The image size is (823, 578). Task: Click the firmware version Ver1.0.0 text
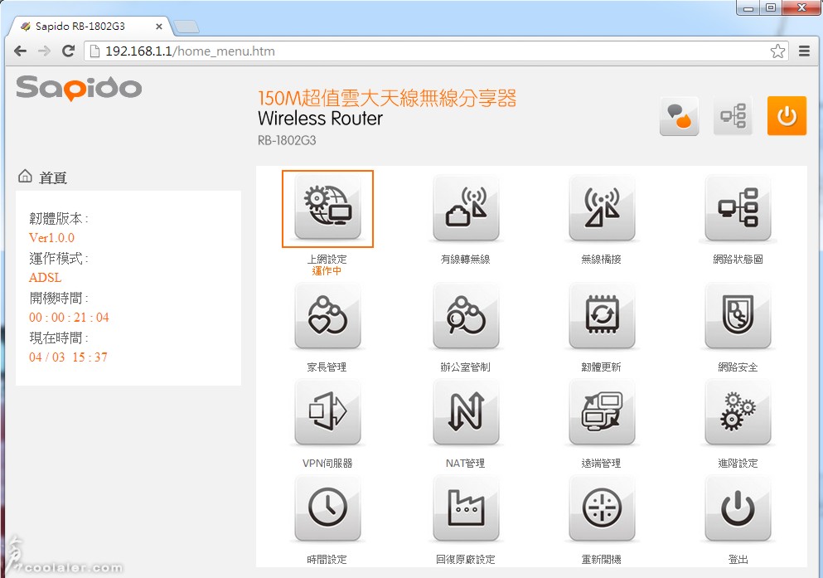[51, 238]
